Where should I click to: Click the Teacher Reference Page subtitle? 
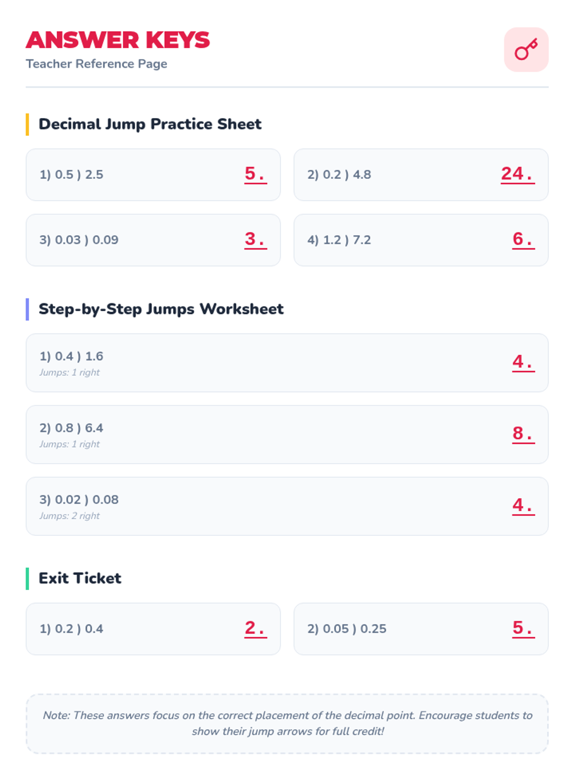(x=97, y=64)
